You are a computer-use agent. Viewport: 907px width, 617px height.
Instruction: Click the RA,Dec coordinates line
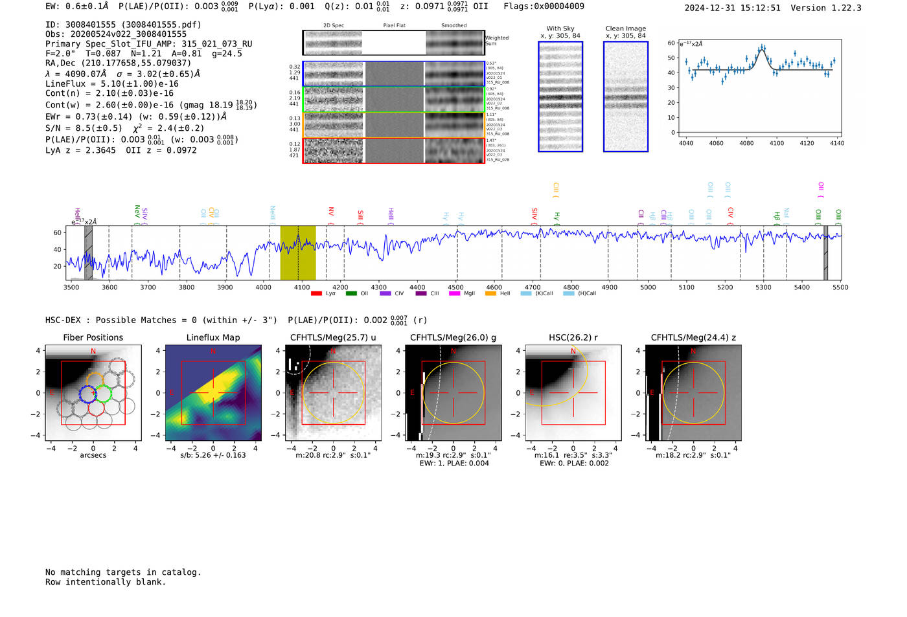coord(118,63)
